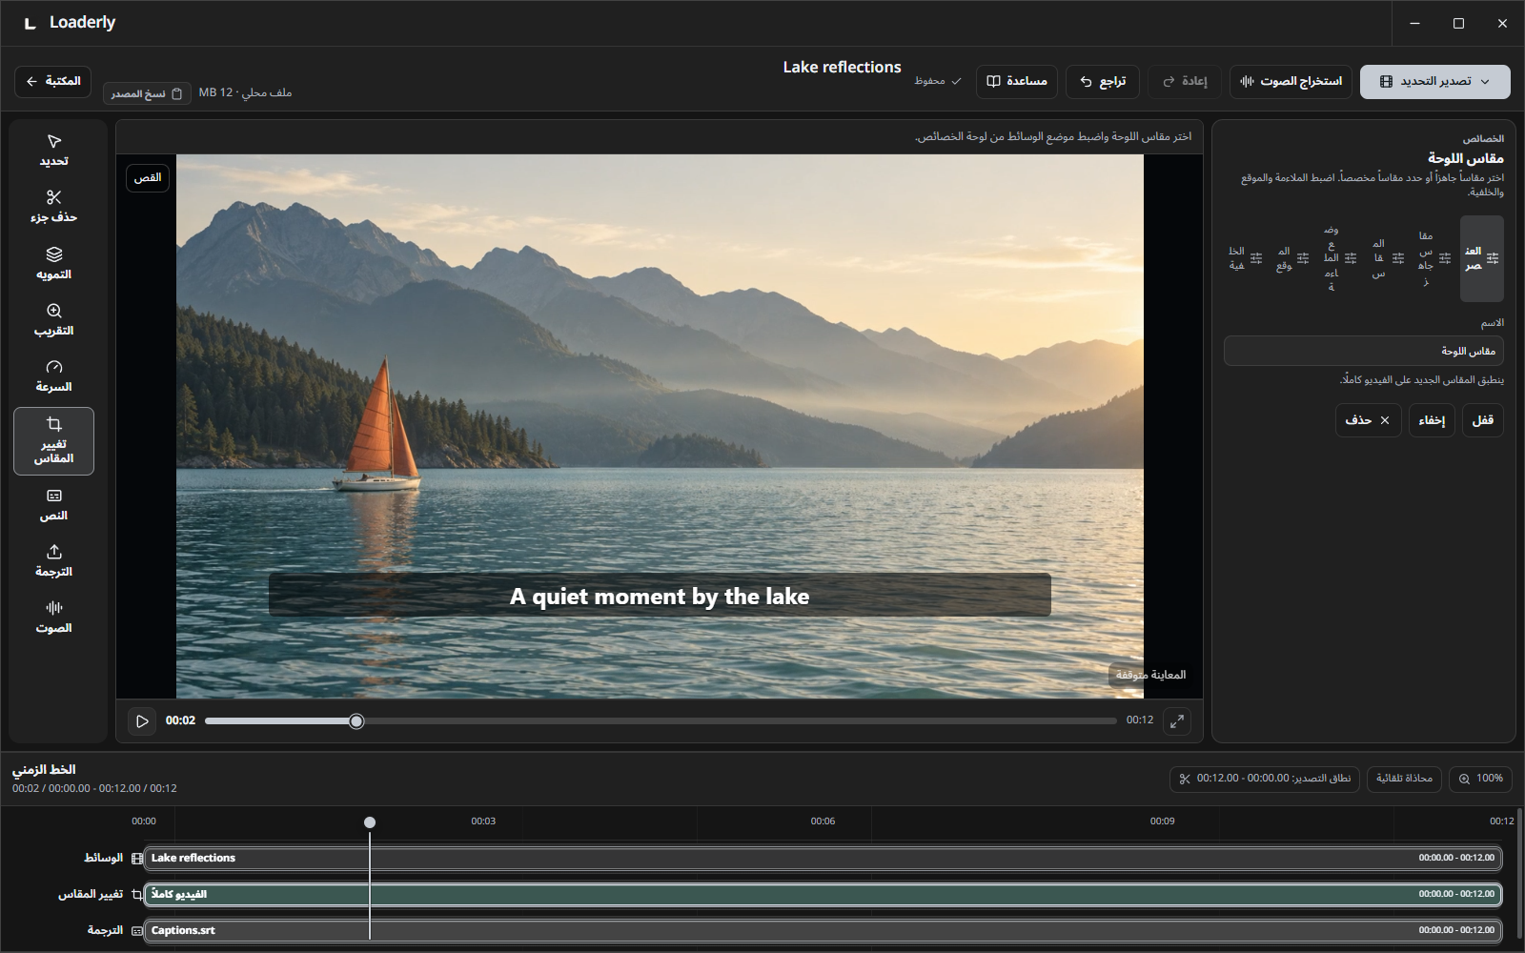Activate the التمويه blur tool
The height and width of the screenshot is (953, 1525).
pos(53,264)
